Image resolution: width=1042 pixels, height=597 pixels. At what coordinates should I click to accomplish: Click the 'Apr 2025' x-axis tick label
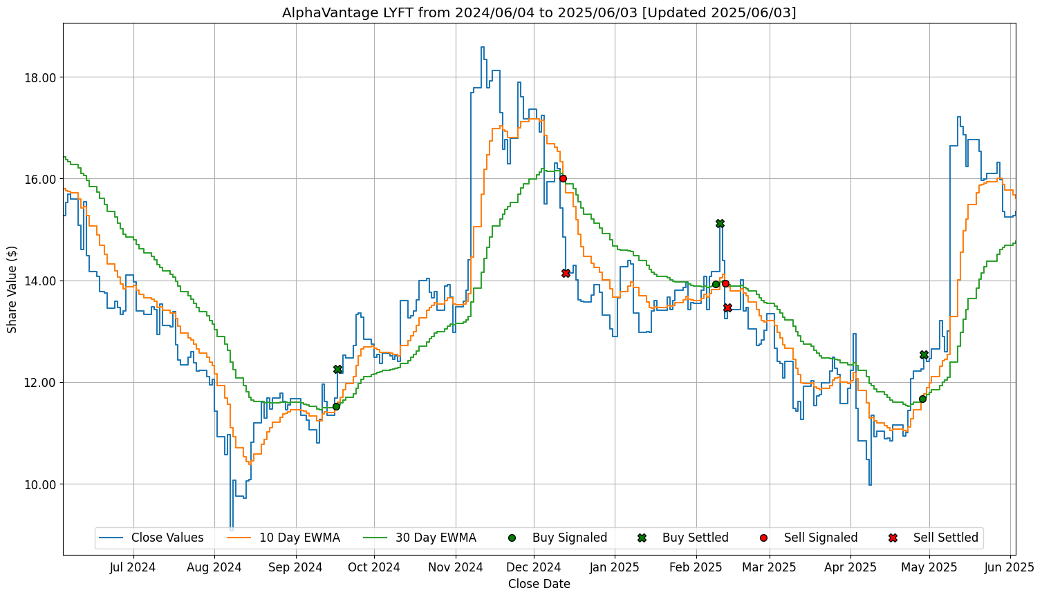[x=850, y=568]
